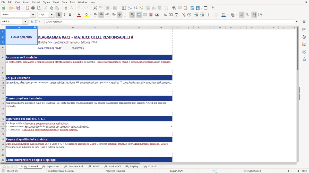Click the zoom slider handle
This screenshot has height=173, width=309.
pos(288,171)
